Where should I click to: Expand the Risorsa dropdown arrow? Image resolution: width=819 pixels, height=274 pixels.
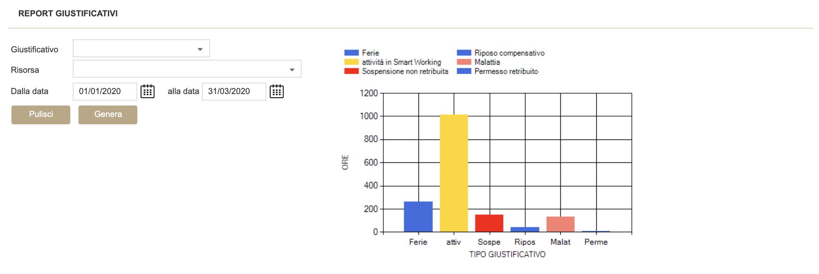click(x=292, y=70)
